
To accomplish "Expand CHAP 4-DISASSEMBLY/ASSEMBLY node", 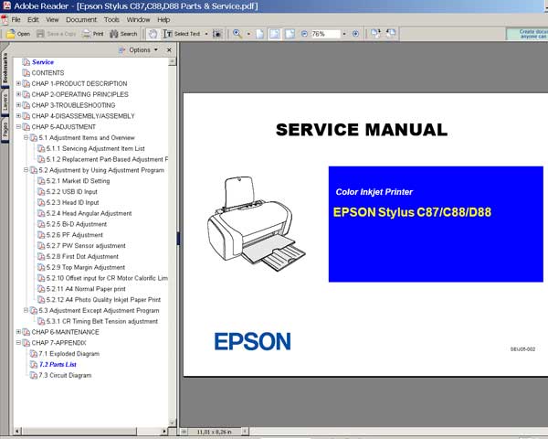I will click(x=18, y=116).
